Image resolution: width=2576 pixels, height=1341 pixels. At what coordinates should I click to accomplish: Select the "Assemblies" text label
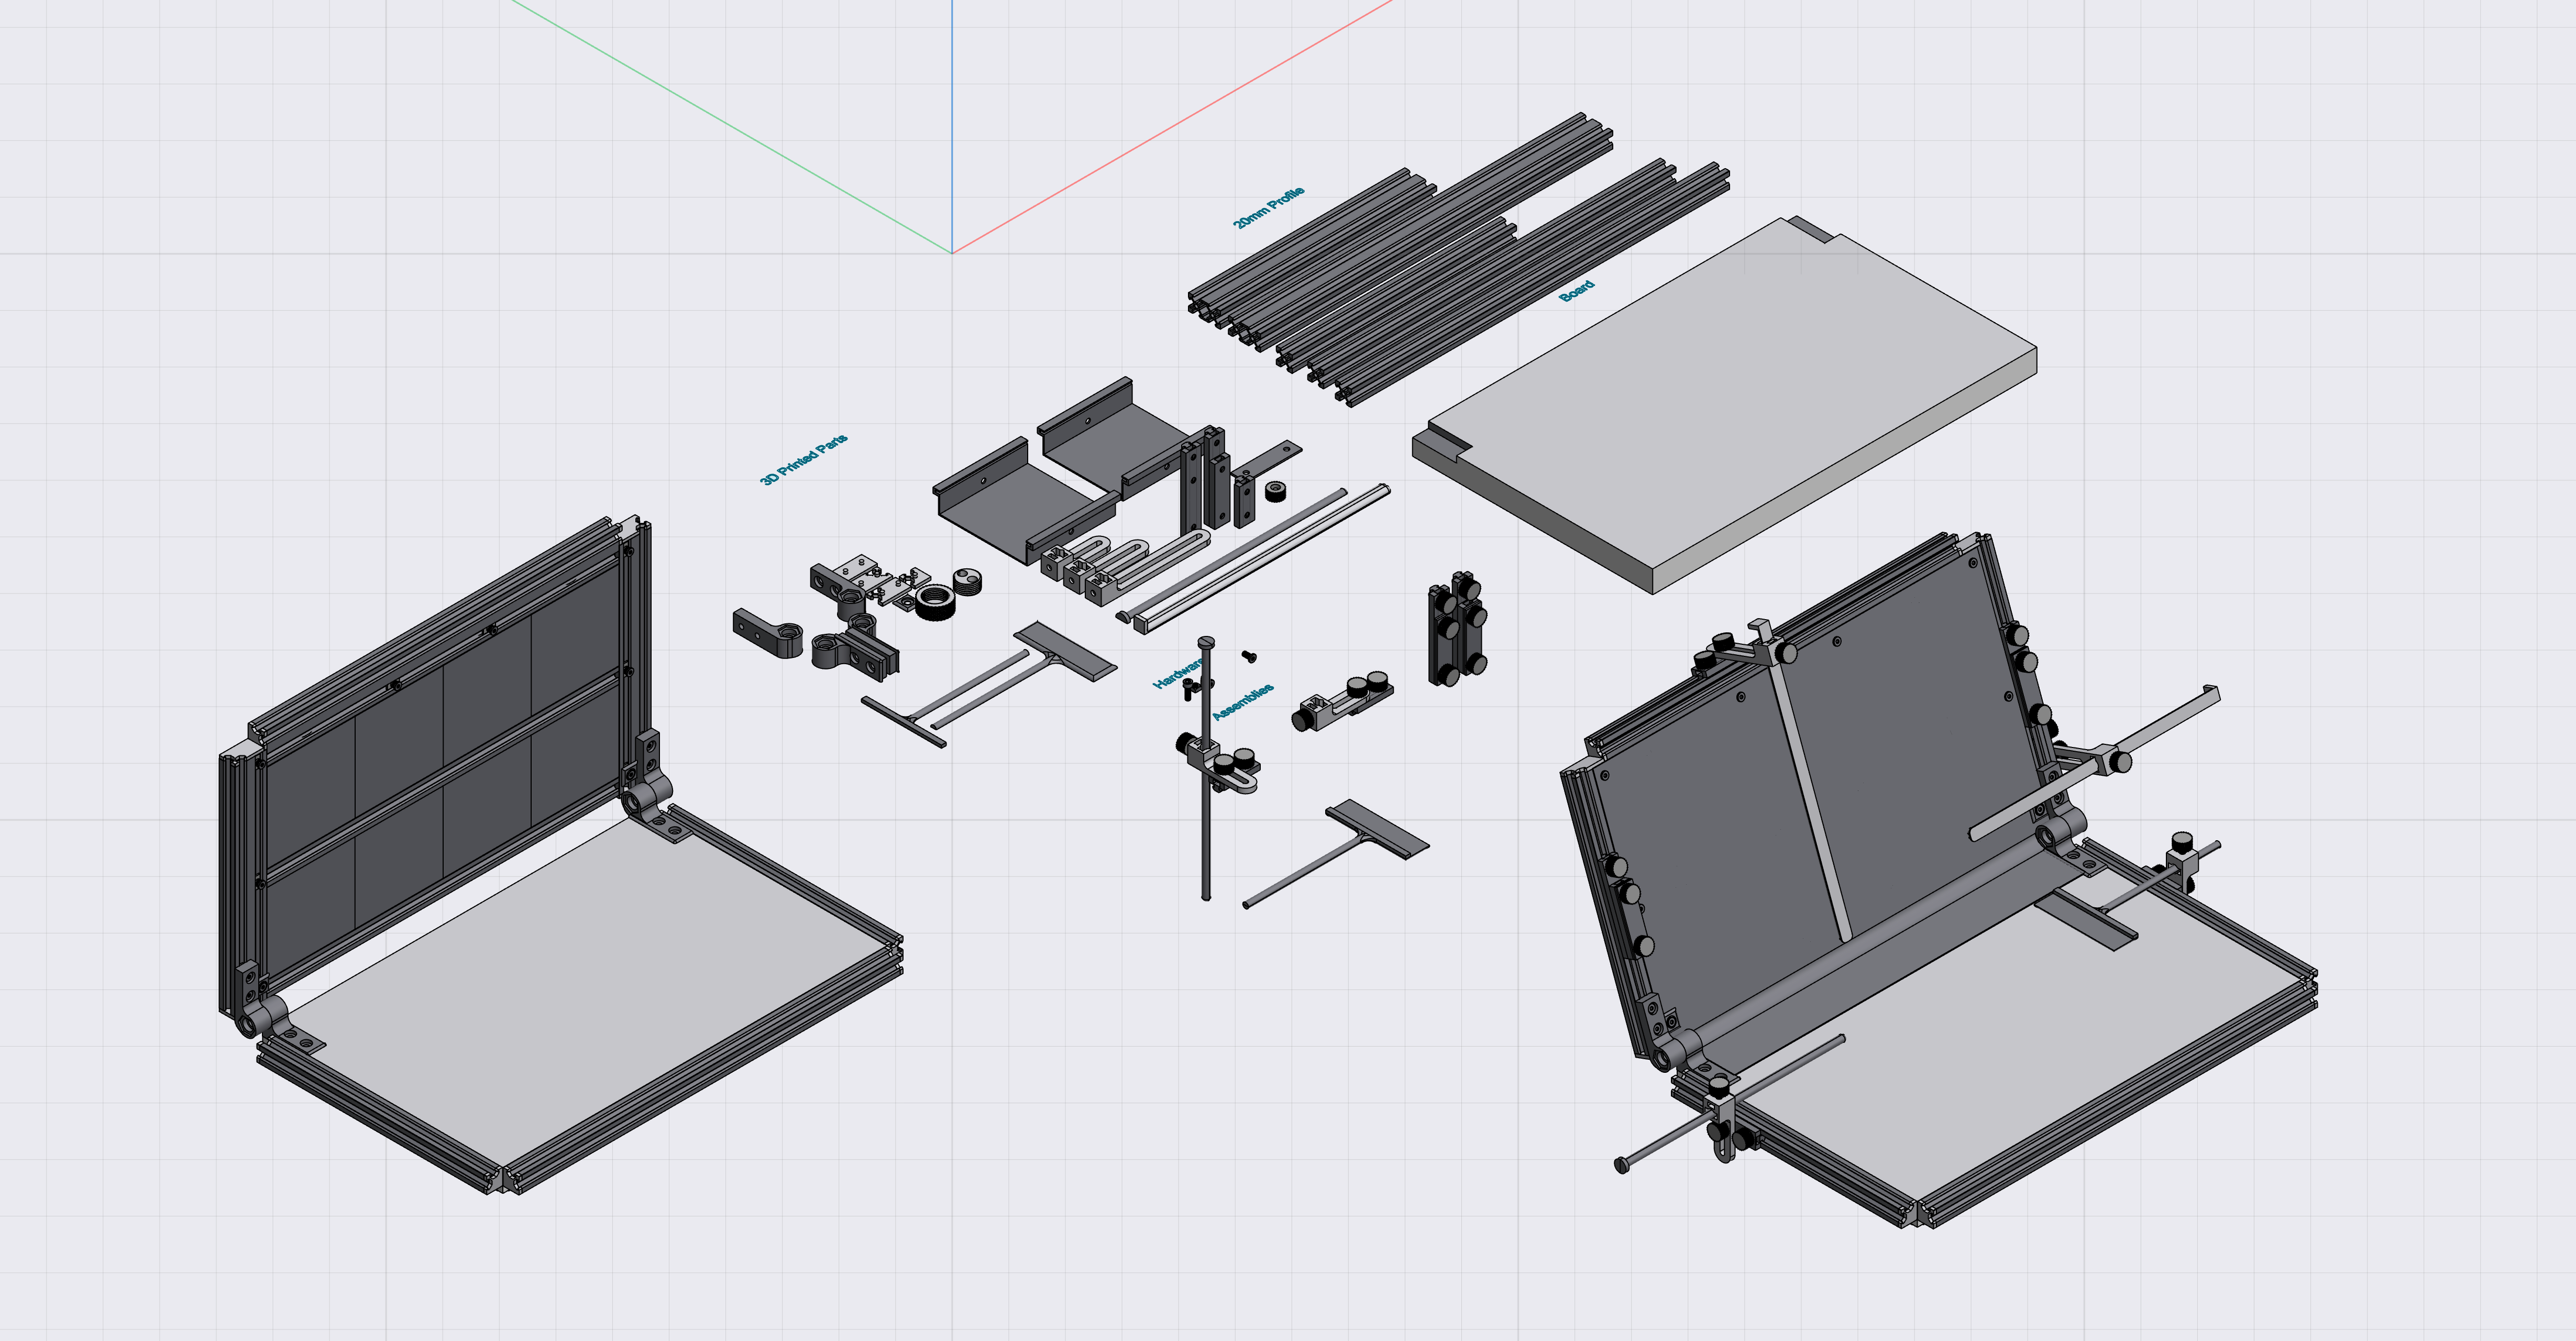(x=1243, y=702)
